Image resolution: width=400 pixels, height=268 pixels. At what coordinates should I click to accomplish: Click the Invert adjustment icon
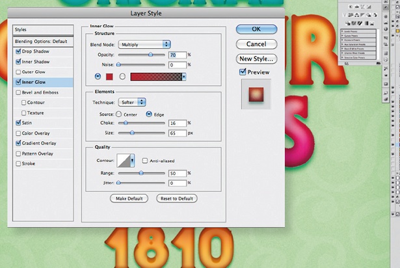coord(347,23)
